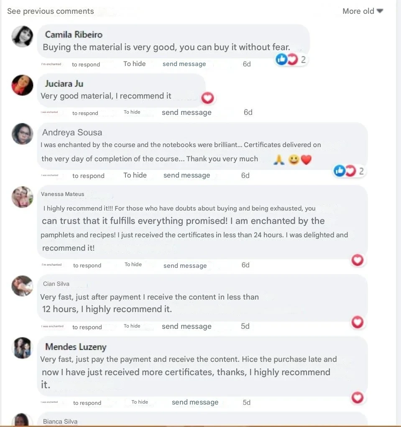Open the 'More old' sort dropdown
The image size is (401, 427).
(x=363, y=11)
